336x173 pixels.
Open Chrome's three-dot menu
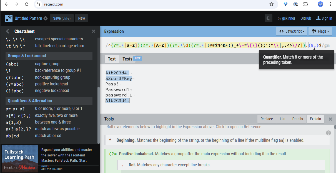pos(330,4)
